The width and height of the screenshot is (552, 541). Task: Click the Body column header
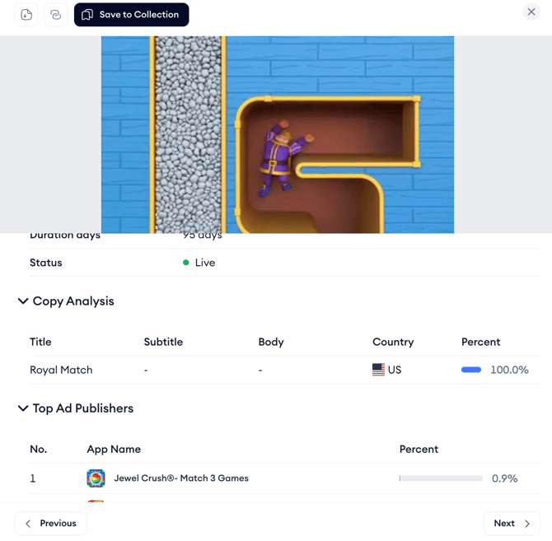(x=271, y=342)
